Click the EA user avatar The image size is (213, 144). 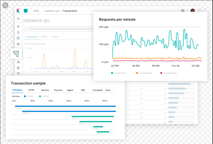click(x=192, y=11)
